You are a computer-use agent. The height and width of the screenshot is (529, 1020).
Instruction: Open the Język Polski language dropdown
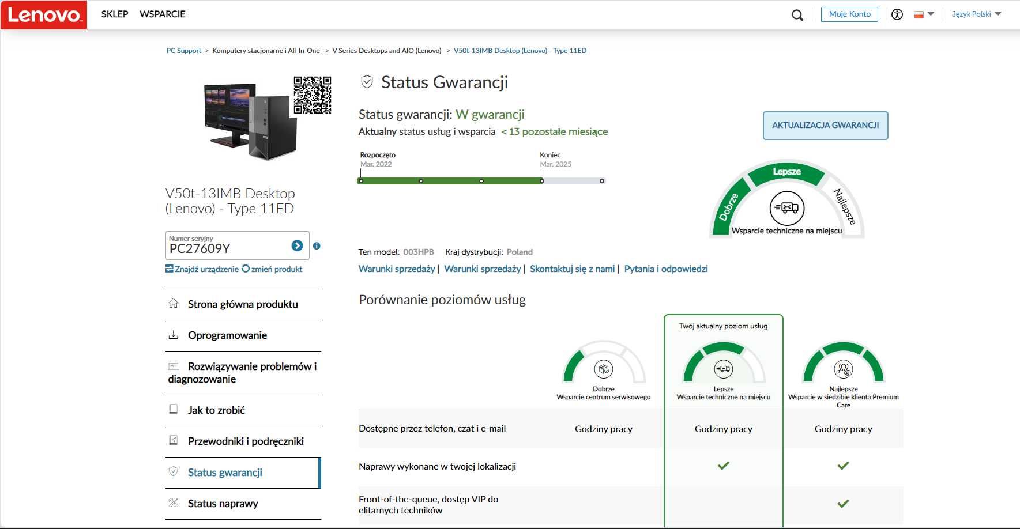click(x=976, y=14)
